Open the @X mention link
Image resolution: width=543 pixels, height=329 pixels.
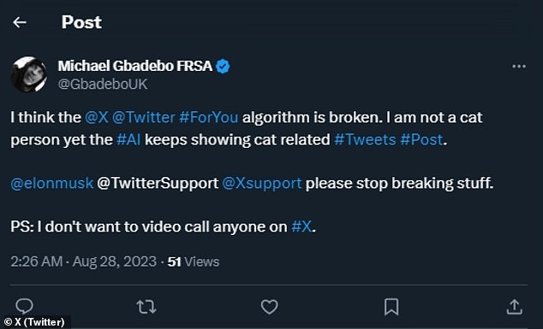pos(97,118)
